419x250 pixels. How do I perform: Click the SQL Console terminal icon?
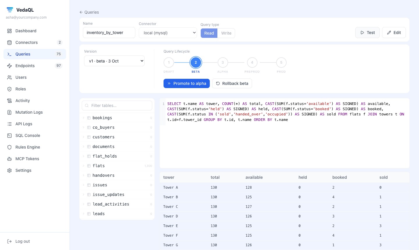[x=10, y=135]
